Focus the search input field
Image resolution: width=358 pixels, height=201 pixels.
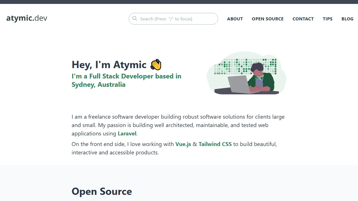(x=173, y=19)
